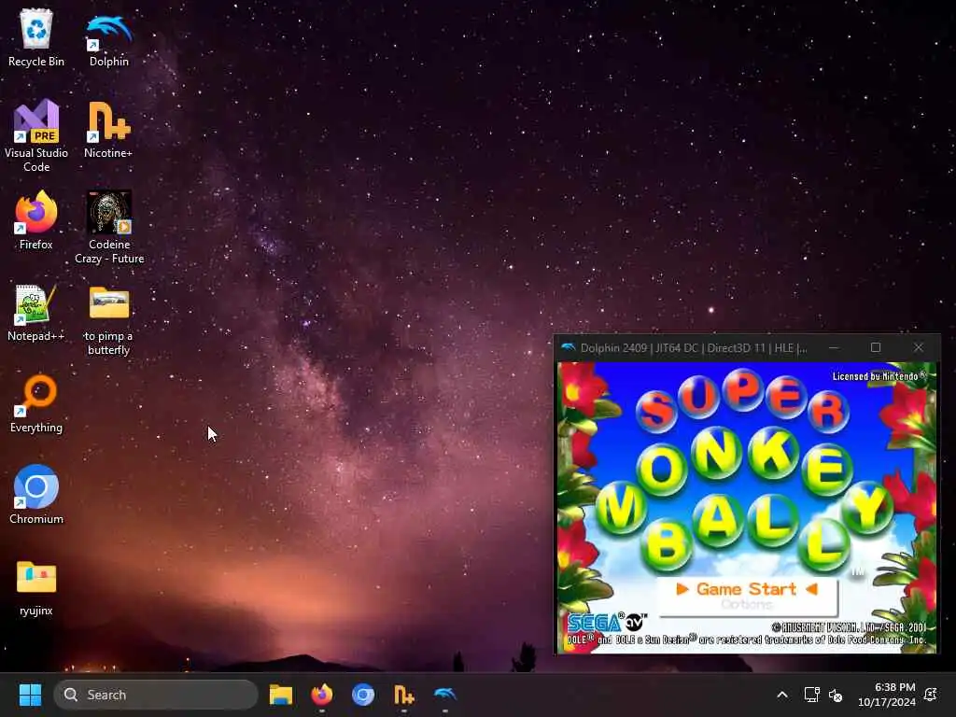Select Visual Studio Code desktop shortcut
This screenshot has height=717, width=956.
tap(36, 136)
